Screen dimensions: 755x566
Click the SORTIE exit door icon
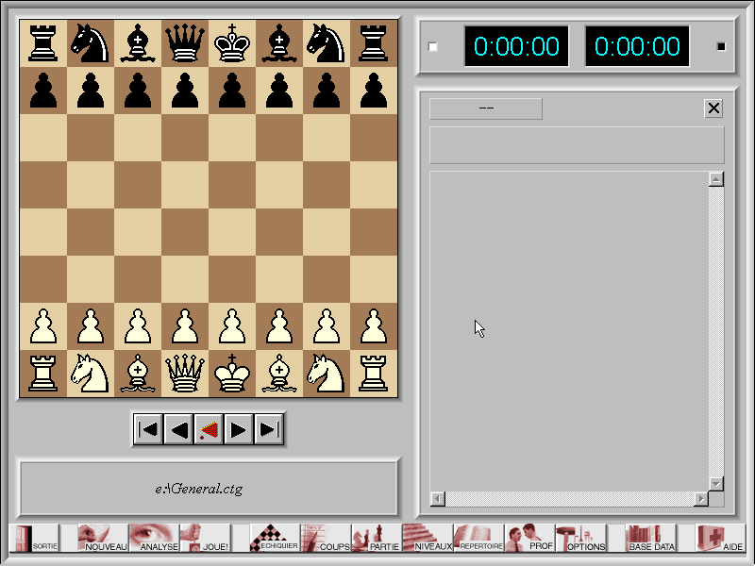pyautogui.click(x=35, y=538)
